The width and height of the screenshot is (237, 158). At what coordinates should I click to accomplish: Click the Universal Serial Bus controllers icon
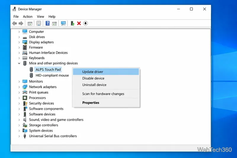pos(25,136)
